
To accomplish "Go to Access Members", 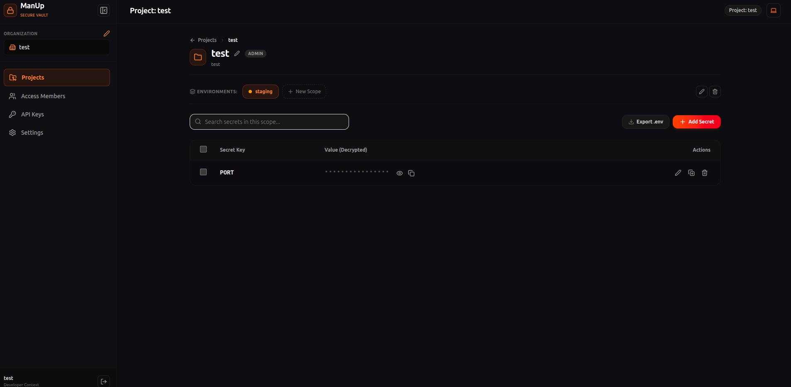I will point(57,96).
